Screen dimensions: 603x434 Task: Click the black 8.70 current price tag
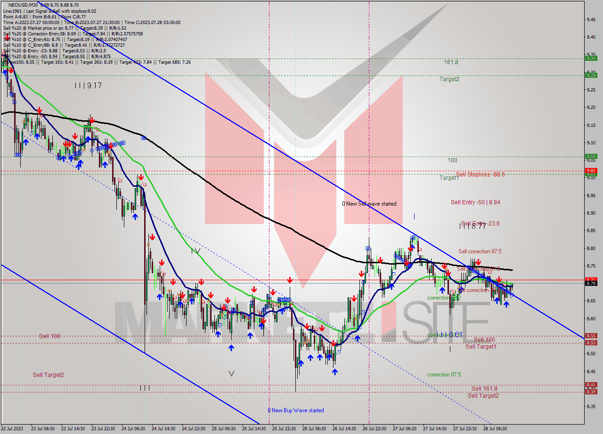(x=591, y=283)
